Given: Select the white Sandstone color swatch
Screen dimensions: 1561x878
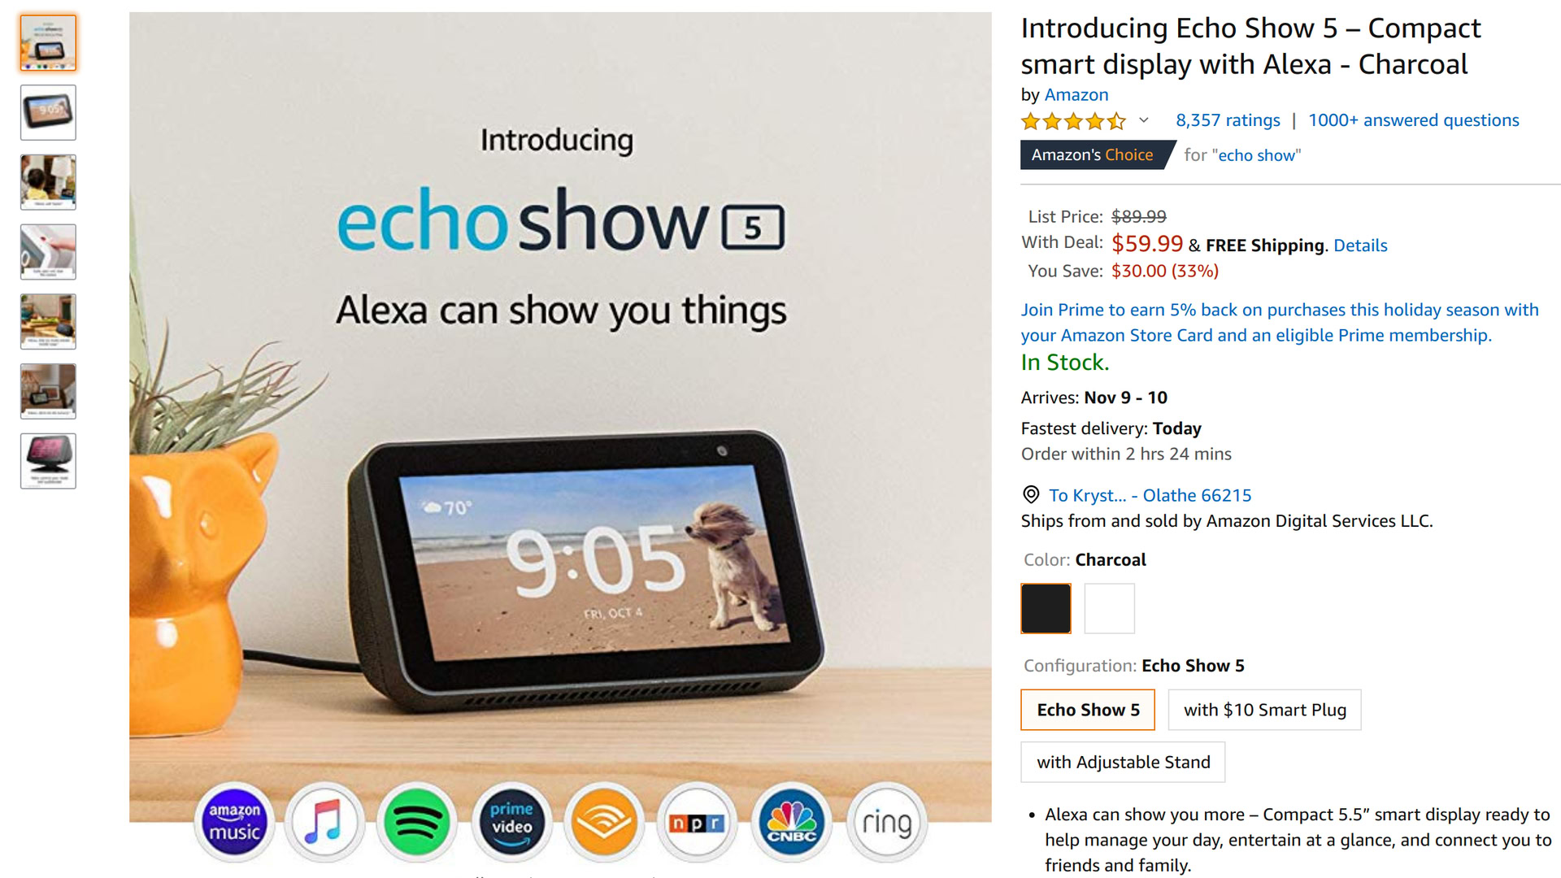Looking at the screenshot, I should [1109, 608].
